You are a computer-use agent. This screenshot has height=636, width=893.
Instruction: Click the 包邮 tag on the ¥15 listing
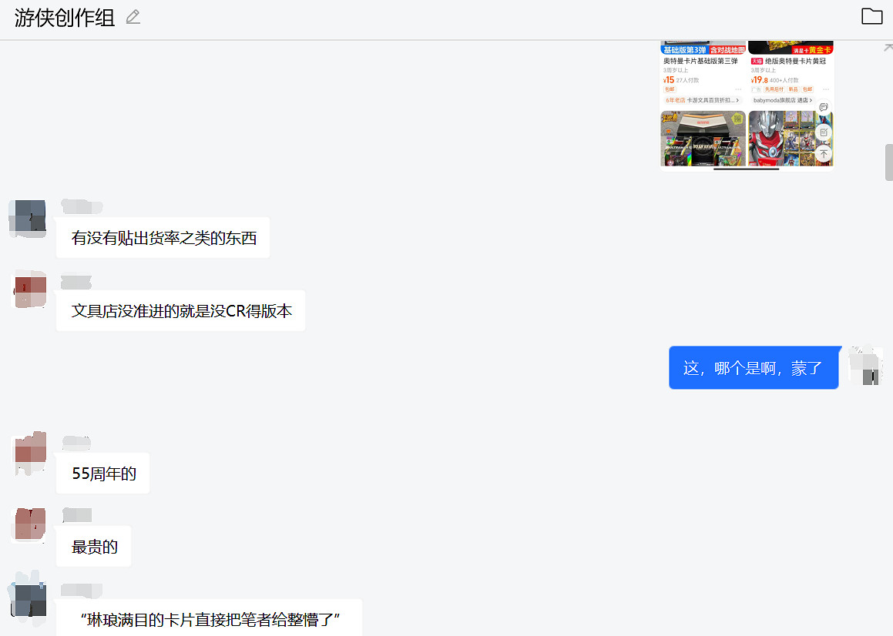click(x=669, y=89)
